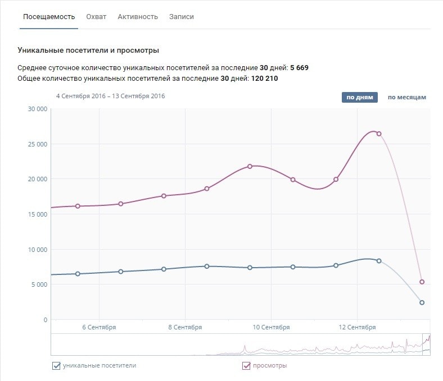Click the final blue visitors data point
The height and width of the screenshot is (381, 443).
[422, 302]
